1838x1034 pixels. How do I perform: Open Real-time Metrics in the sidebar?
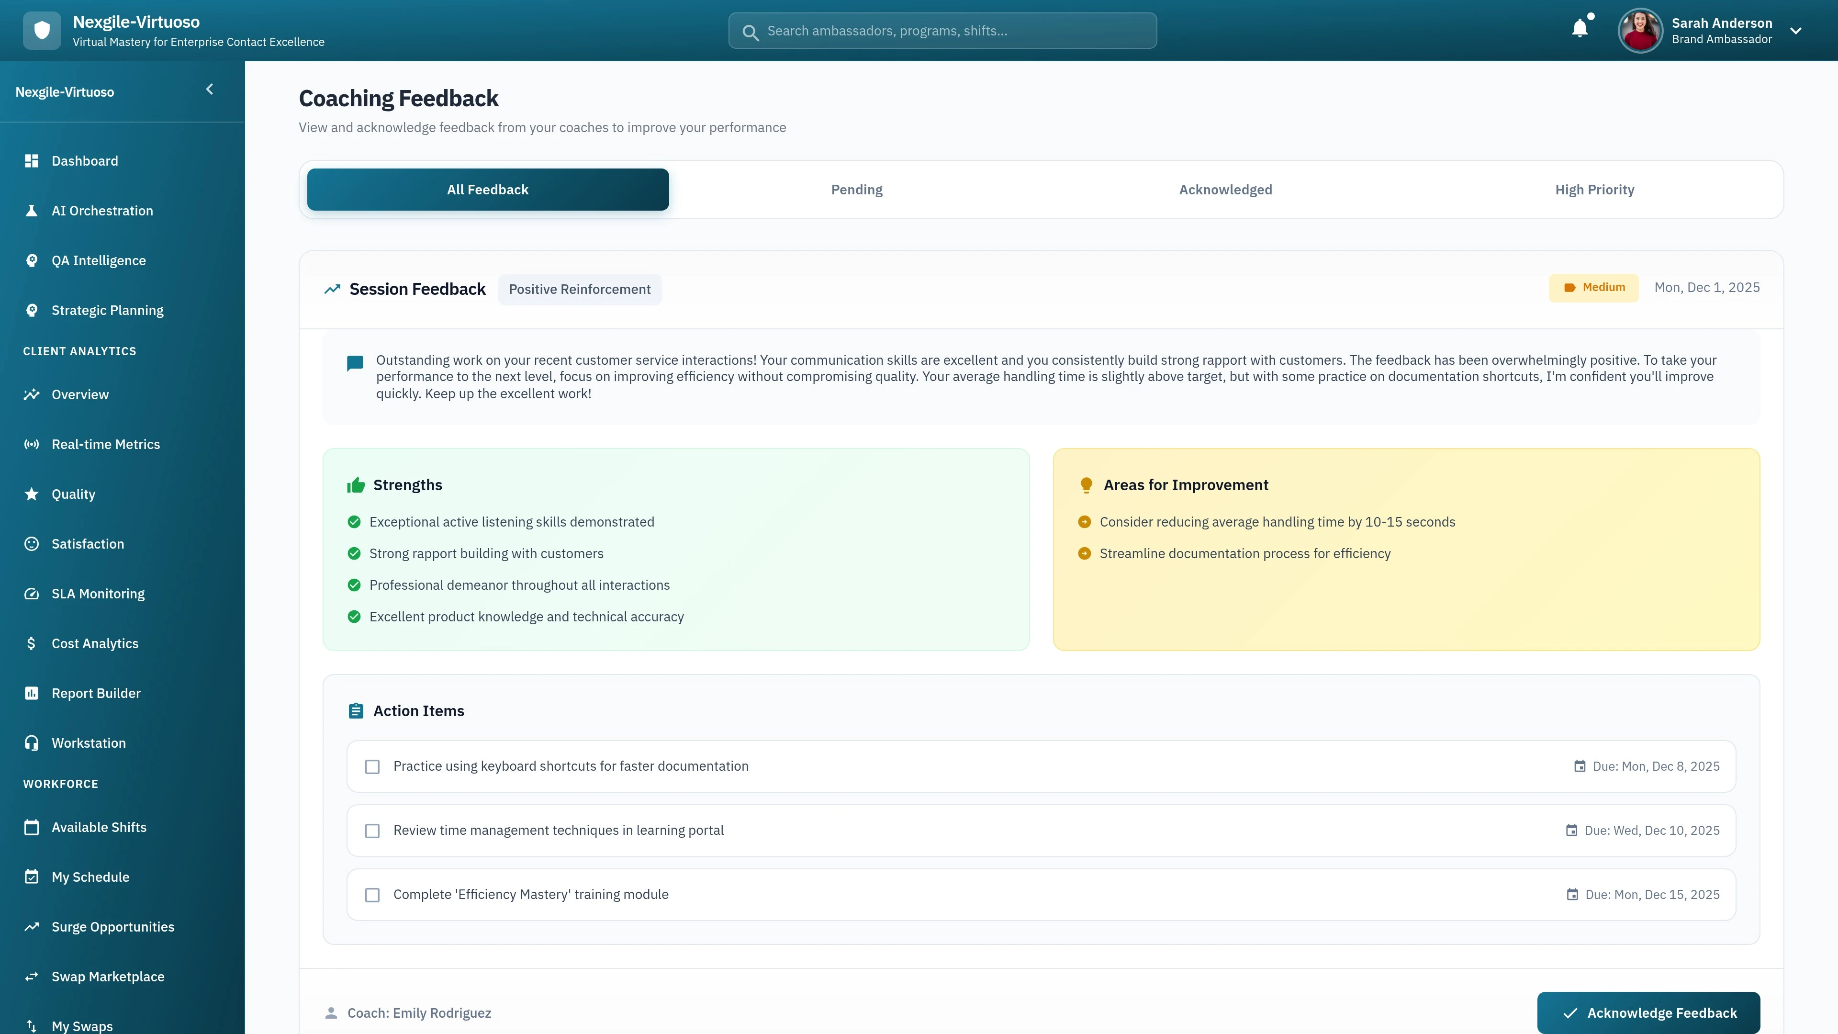pos(32,444)
